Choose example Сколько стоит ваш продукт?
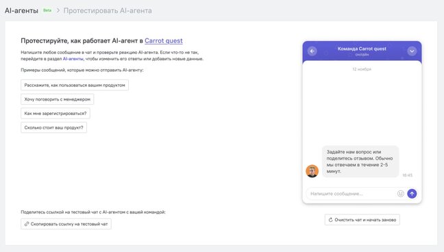This screenshot has height=252, width=444. [x=53, y=127]
